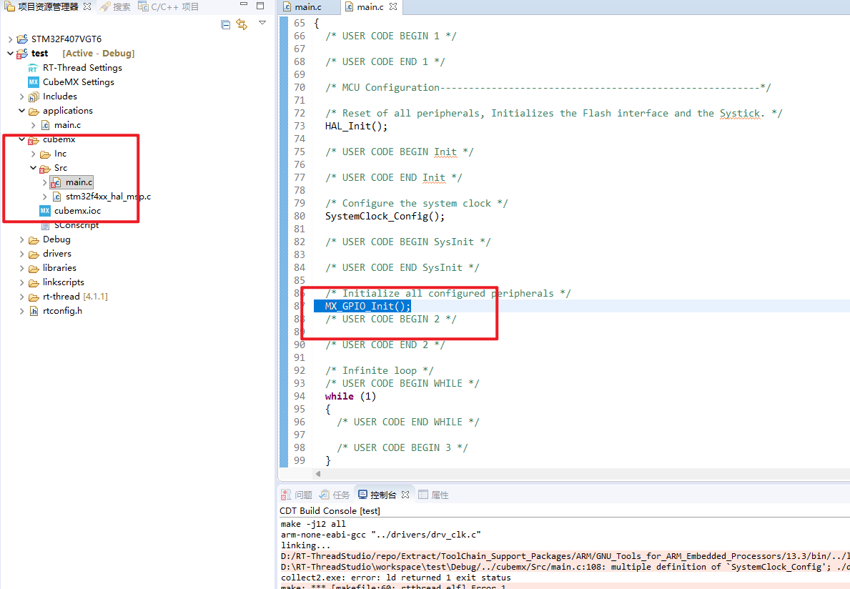
Task: Collapse the cubemx folder
Action: pyautogui.click(x=21, y=139)
